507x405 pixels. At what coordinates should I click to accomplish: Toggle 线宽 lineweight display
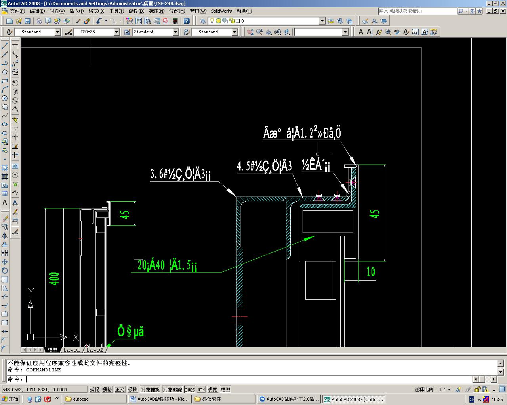[x=213, y=390]
